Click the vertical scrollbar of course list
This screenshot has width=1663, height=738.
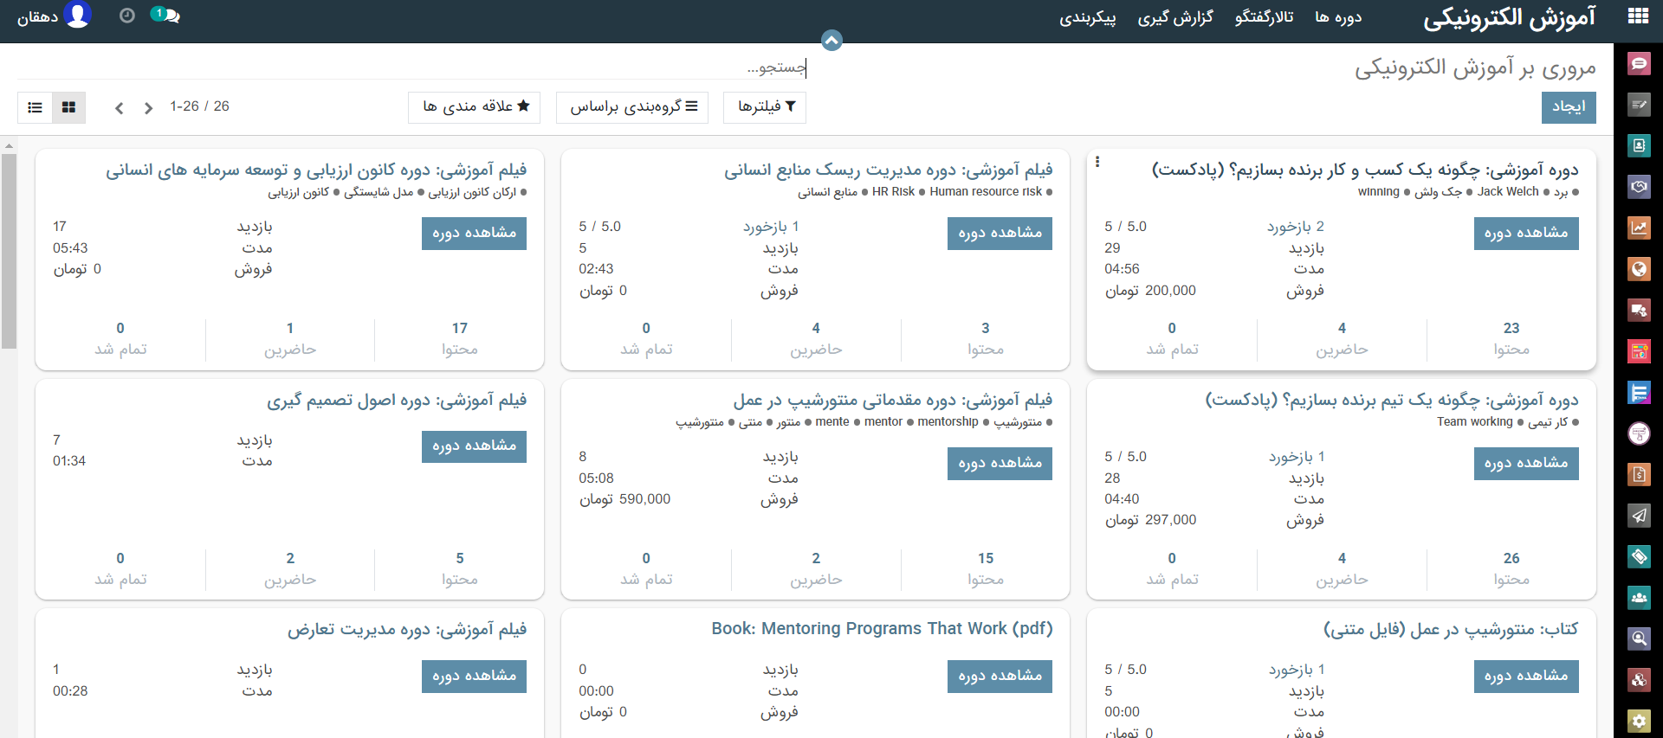tap(9, 251)
